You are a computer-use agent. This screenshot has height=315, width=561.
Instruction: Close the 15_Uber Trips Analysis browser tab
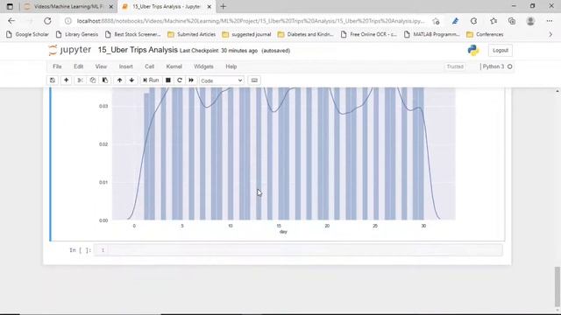pyautogui.click(x=209, y=6)
